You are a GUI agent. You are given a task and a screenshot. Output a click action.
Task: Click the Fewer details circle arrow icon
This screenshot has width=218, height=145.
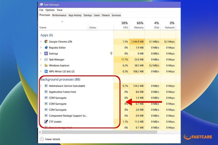[x=42, y=139]
